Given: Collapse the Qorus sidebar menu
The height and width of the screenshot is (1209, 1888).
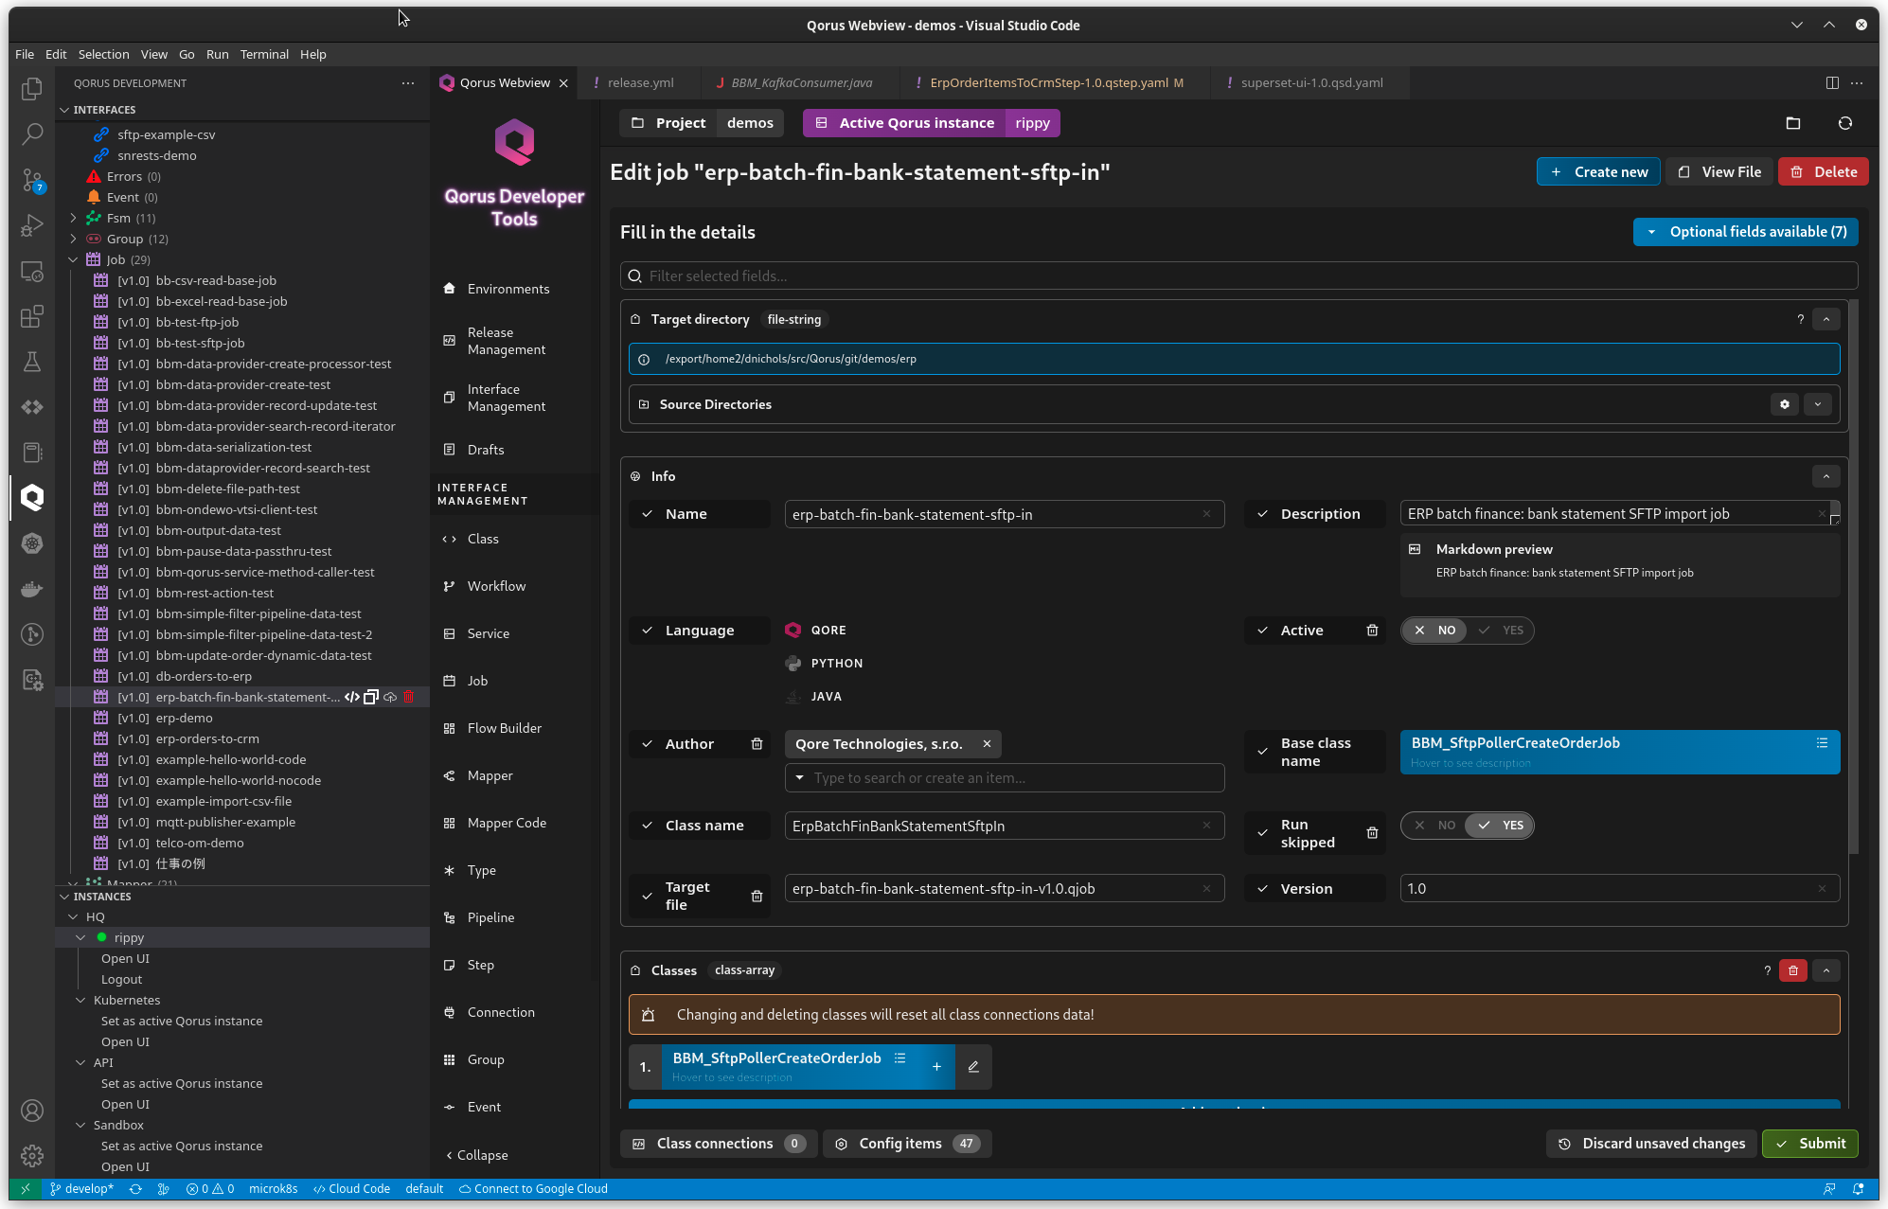Looking at the screenshot, I should pos(477,1155).
